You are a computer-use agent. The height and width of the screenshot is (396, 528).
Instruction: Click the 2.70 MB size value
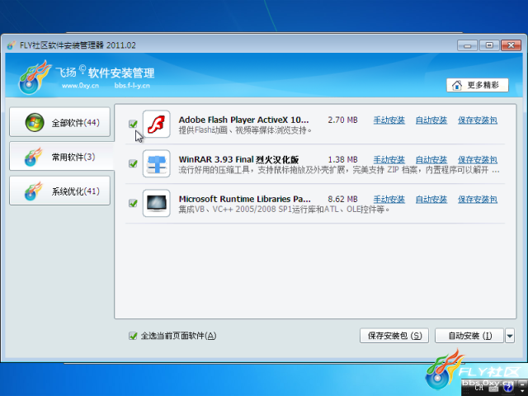tap(343, 120)
